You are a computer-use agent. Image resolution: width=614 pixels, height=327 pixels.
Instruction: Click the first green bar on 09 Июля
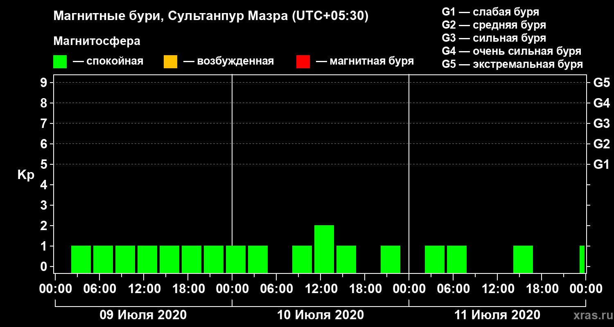click(81, 259)
